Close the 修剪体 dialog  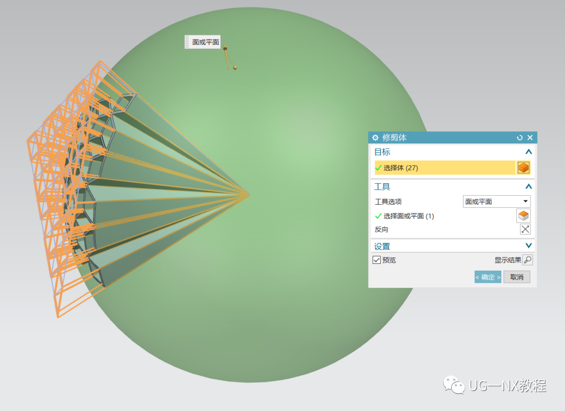point(530,138)
